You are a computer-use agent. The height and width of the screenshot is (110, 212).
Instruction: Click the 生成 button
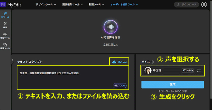(173, 85)
